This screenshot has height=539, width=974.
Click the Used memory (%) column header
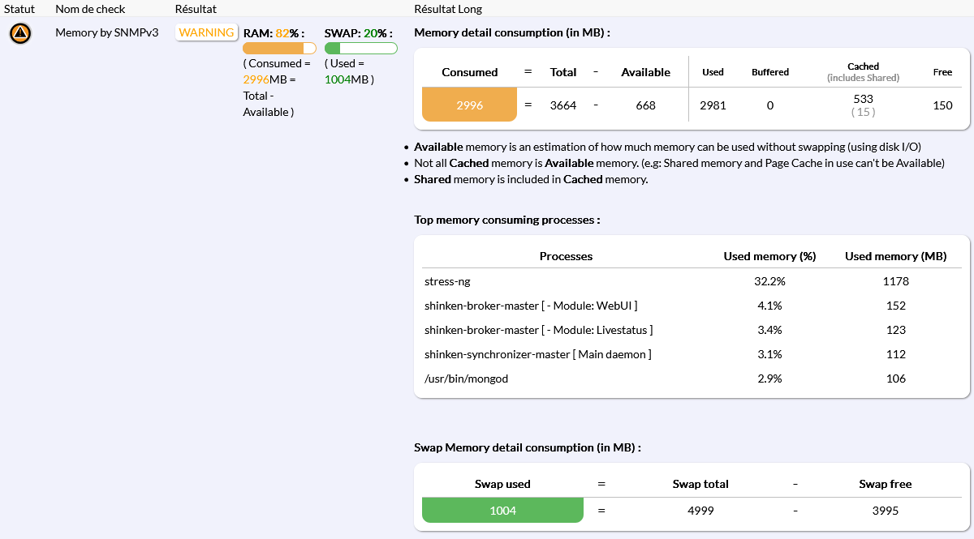tap(769, 256)
